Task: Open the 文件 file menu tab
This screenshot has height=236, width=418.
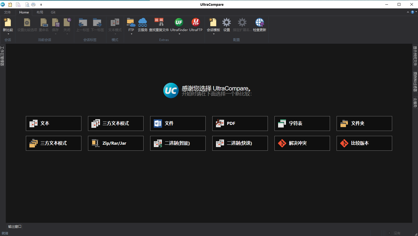Action: pos(7,12)
